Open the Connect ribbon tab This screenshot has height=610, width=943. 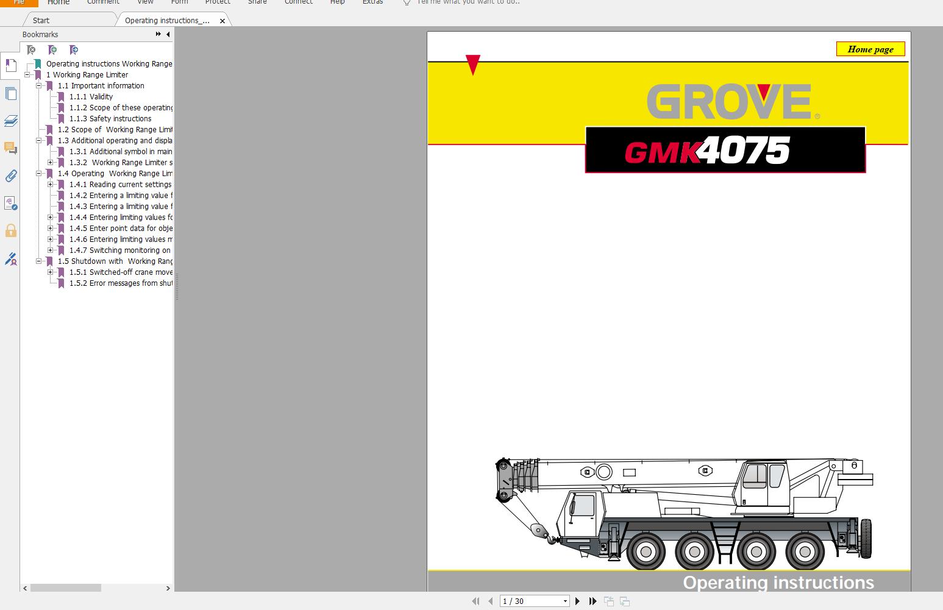click(299, 2)
